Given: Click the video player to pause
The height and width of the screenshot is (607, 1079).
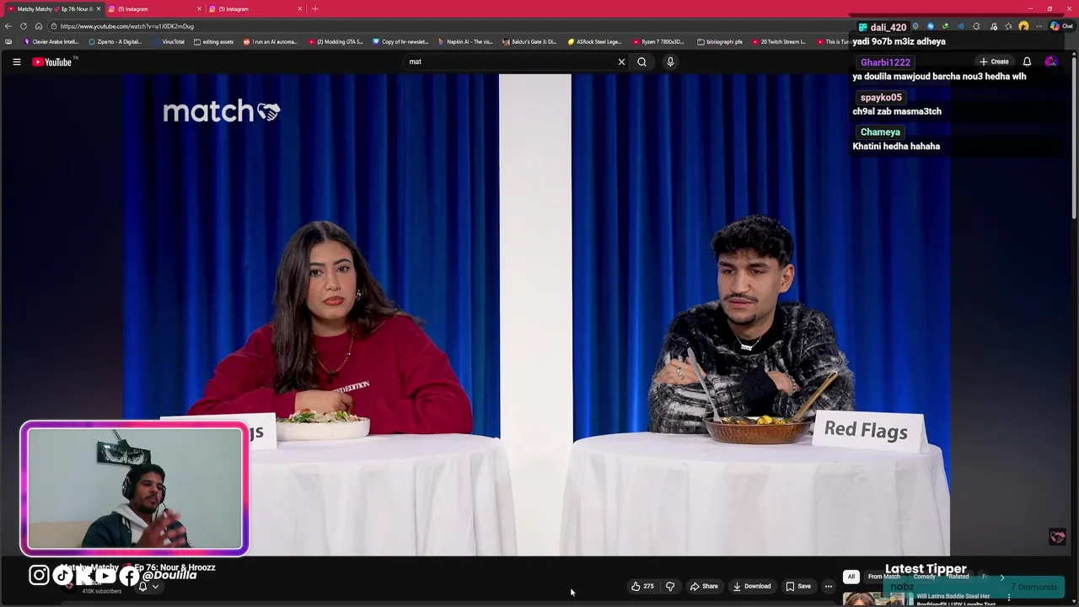Looking at the screenshot, I should [536, 314].
